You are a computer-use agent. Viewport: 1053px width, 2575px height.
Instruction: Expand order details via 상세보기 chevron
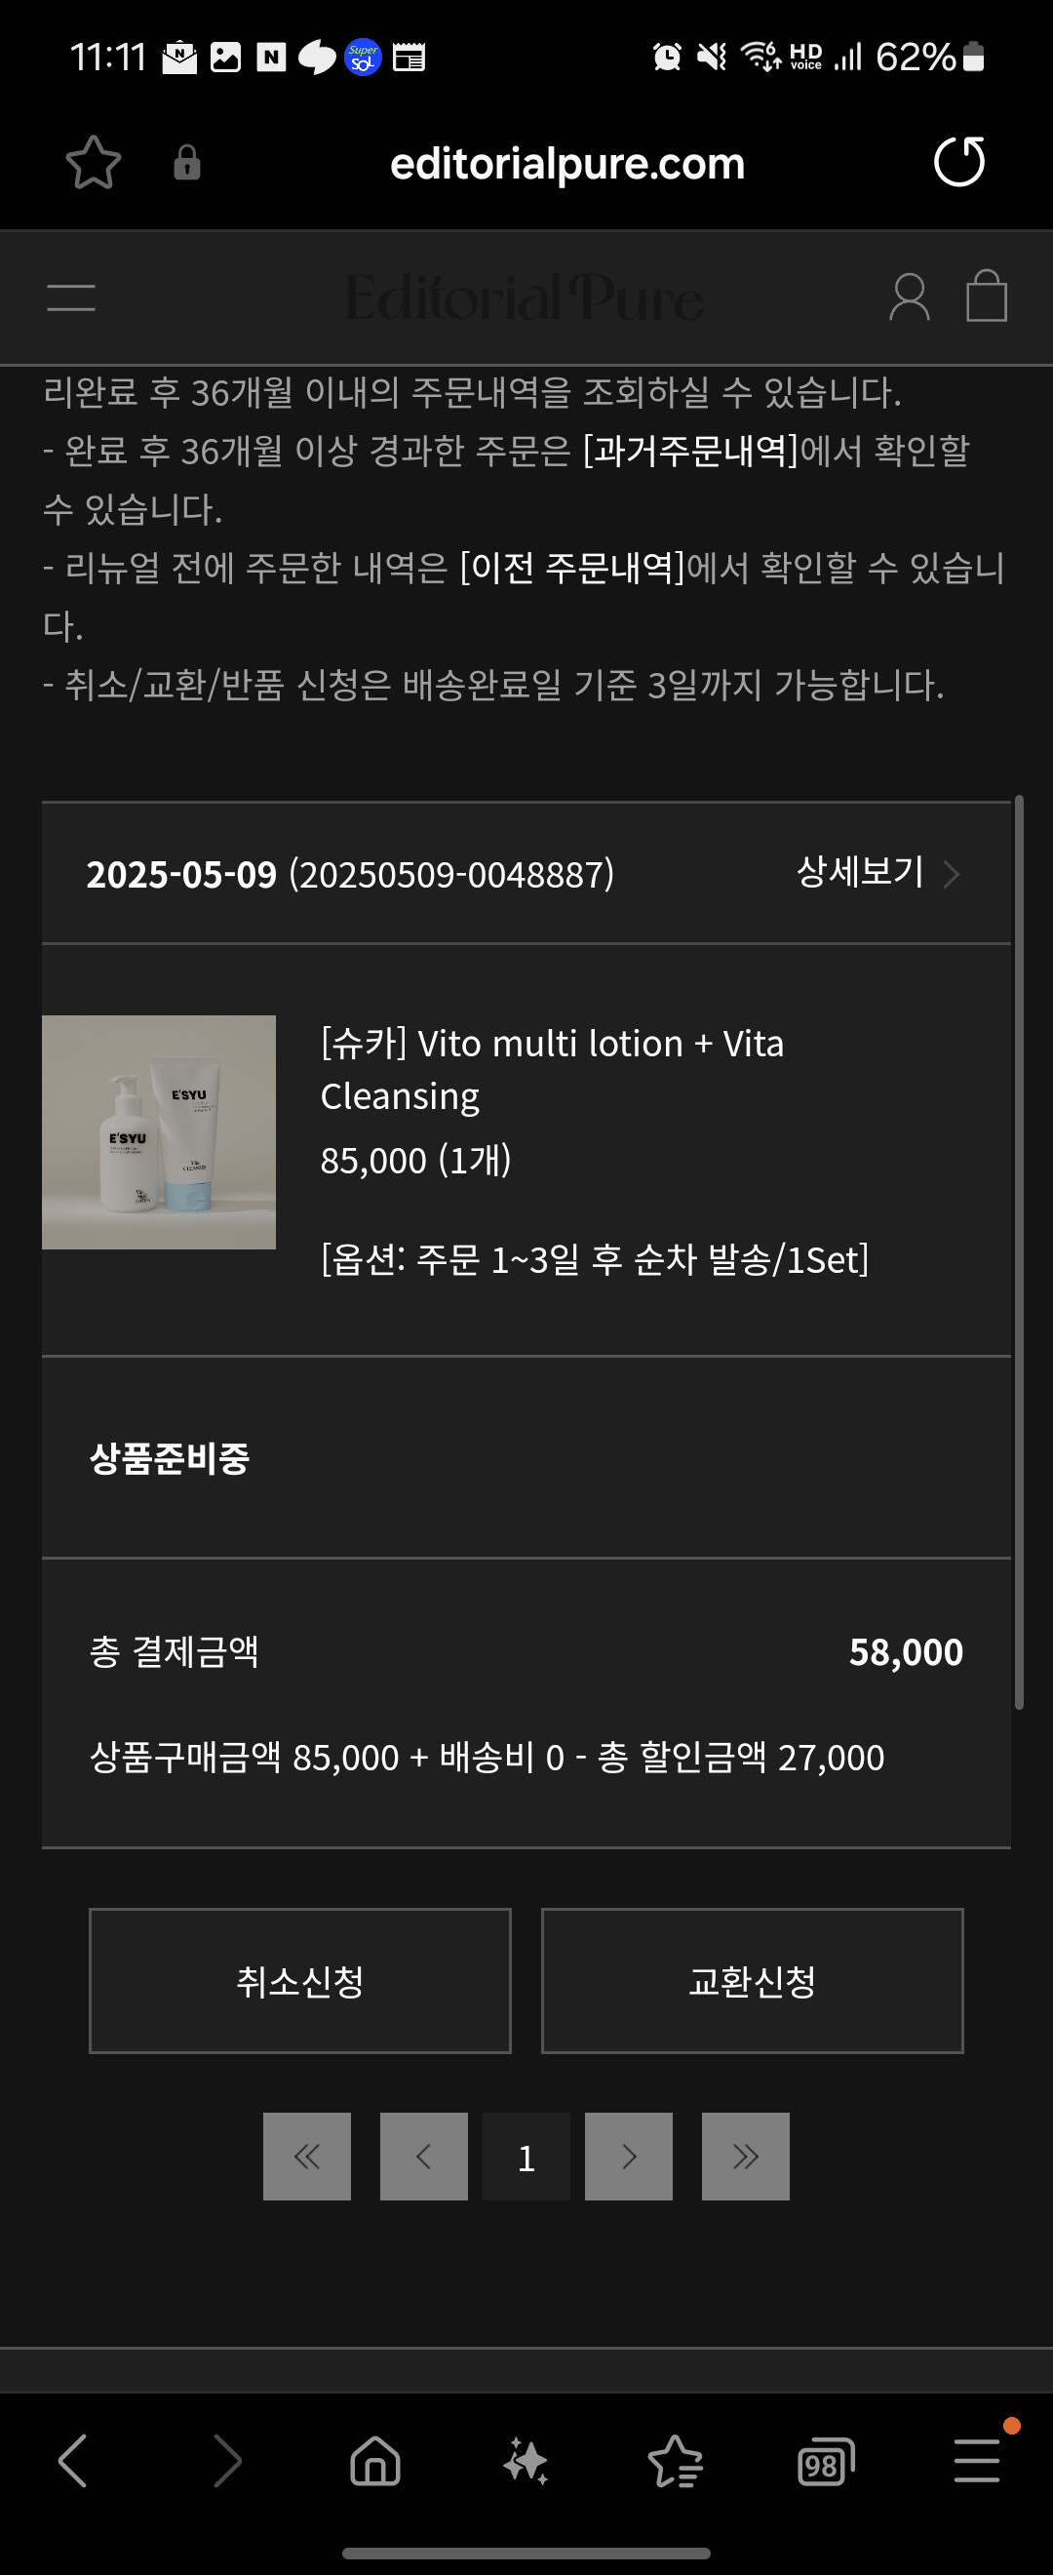[950, 875]
